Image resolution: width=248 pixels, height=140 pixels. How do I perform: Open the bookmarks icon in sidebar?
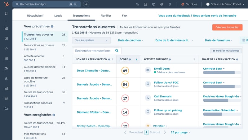pos(6,13)
